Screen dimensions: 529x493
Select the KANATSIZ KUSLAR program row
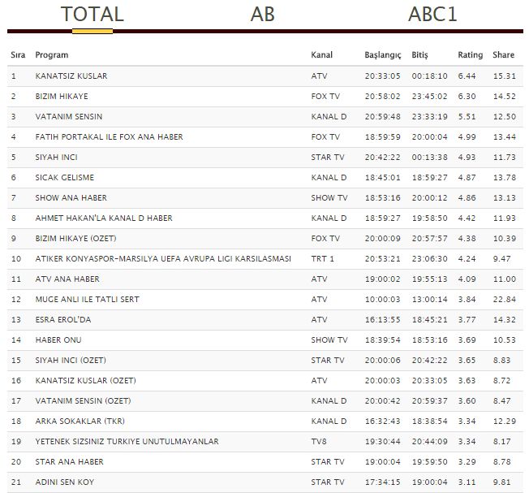pos(71,76)
